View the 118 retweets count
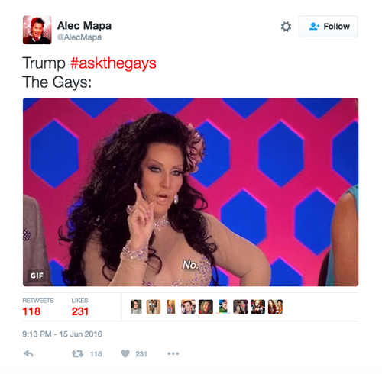The image size is (382, 374). click(x=31, y=311)
